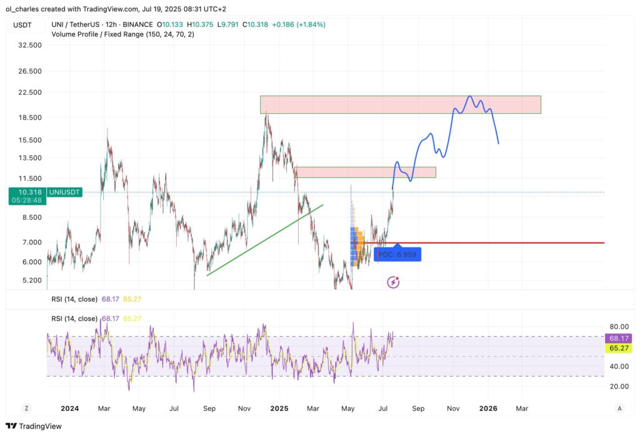The image size is (640, 436).
Task: Open the symbol selector via UNI / TetherUS label
Action: pos(76,24)
